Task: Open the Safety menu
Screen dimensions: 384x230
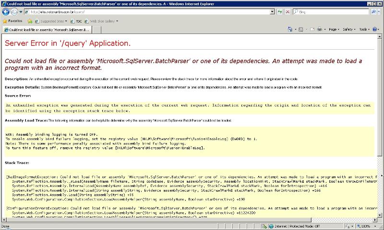Action: point(349,30)
